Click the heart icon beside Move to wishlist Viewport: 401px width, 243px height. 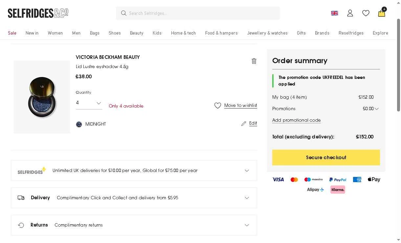(x=218, y=106)
